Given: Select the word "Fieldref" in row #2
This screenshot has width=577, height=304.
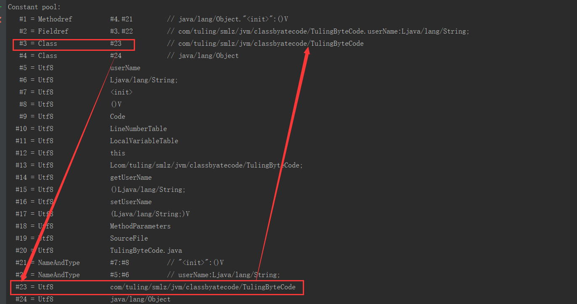Looking at the screenshot, I should click(53, 31).
